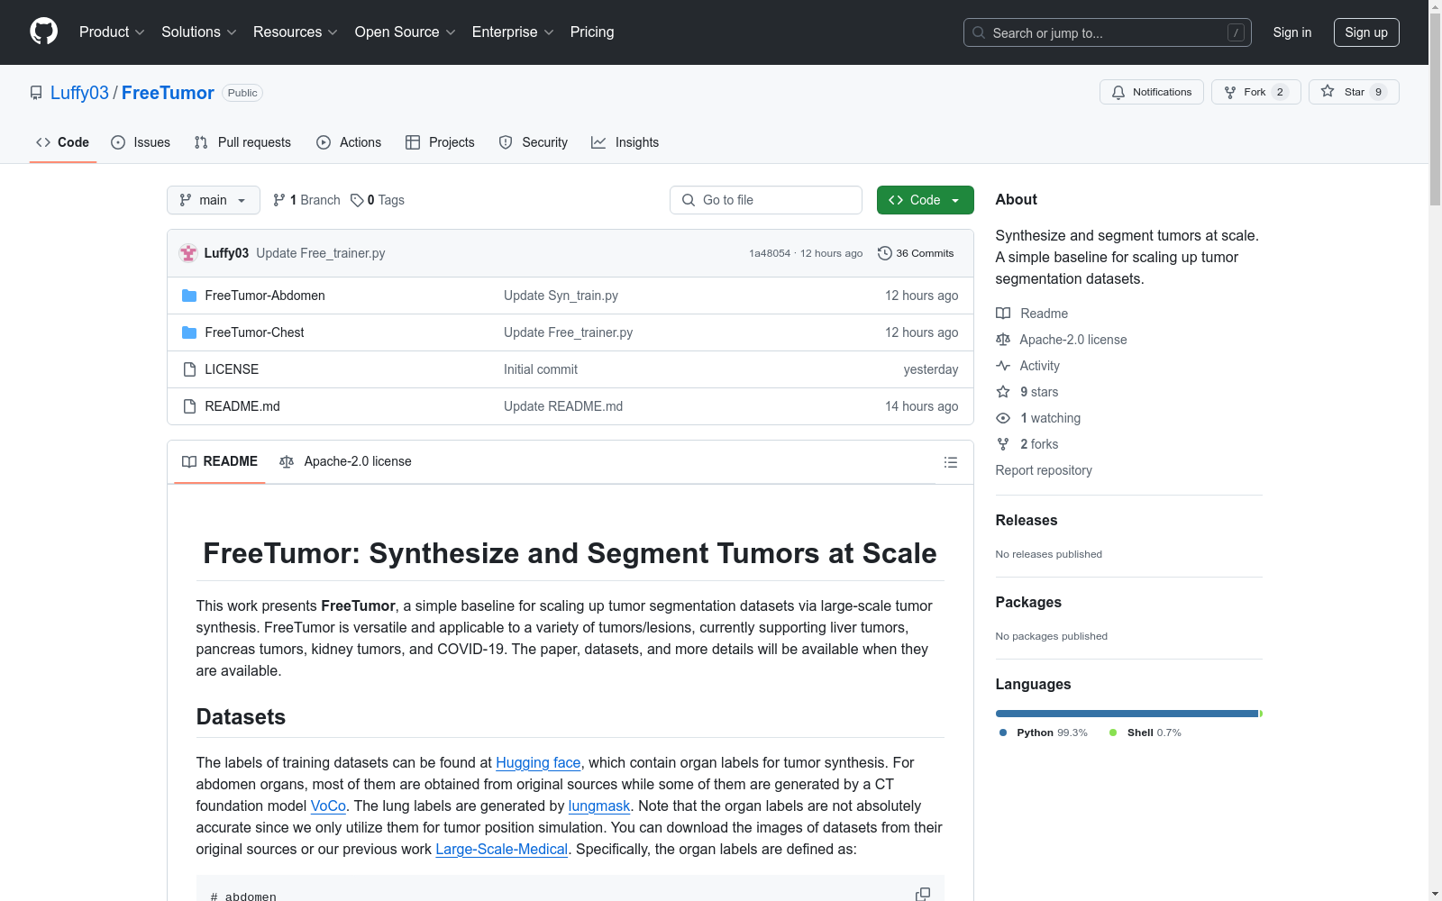Open the Luffy03 owner link
This screenshot has width=1442, height=901.
(x=79, y=93)
